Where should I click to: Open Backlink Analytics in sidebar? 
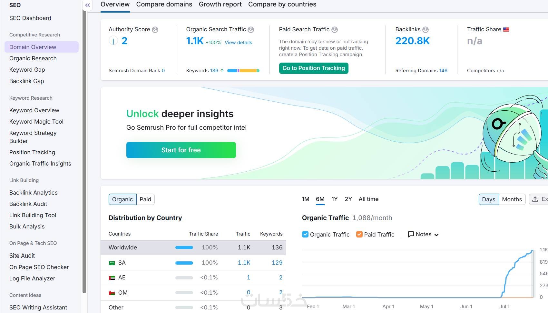(34, 193)
